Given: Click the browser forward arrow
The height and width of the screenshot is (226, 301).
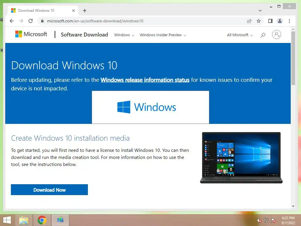Looking at the screenshot, I should click(x=21, y=21).
